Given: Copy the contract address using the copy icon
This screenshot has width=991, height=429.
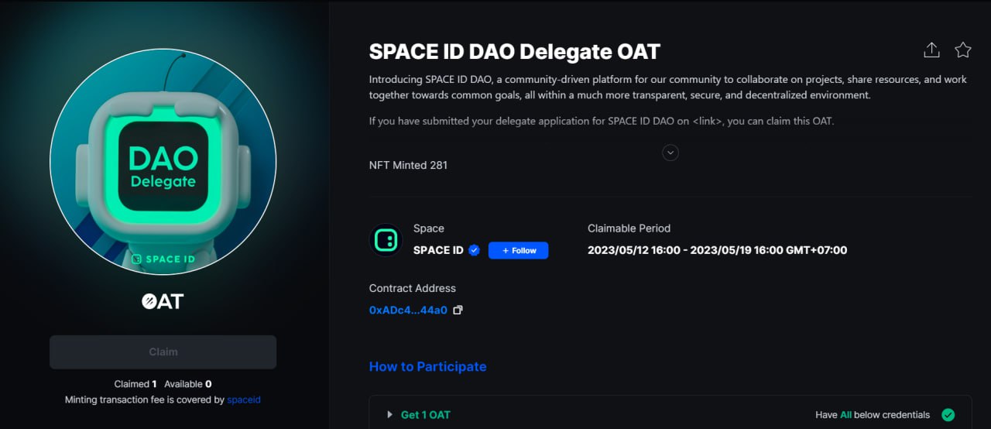Looking at the screenshot, I should point(458,310).
